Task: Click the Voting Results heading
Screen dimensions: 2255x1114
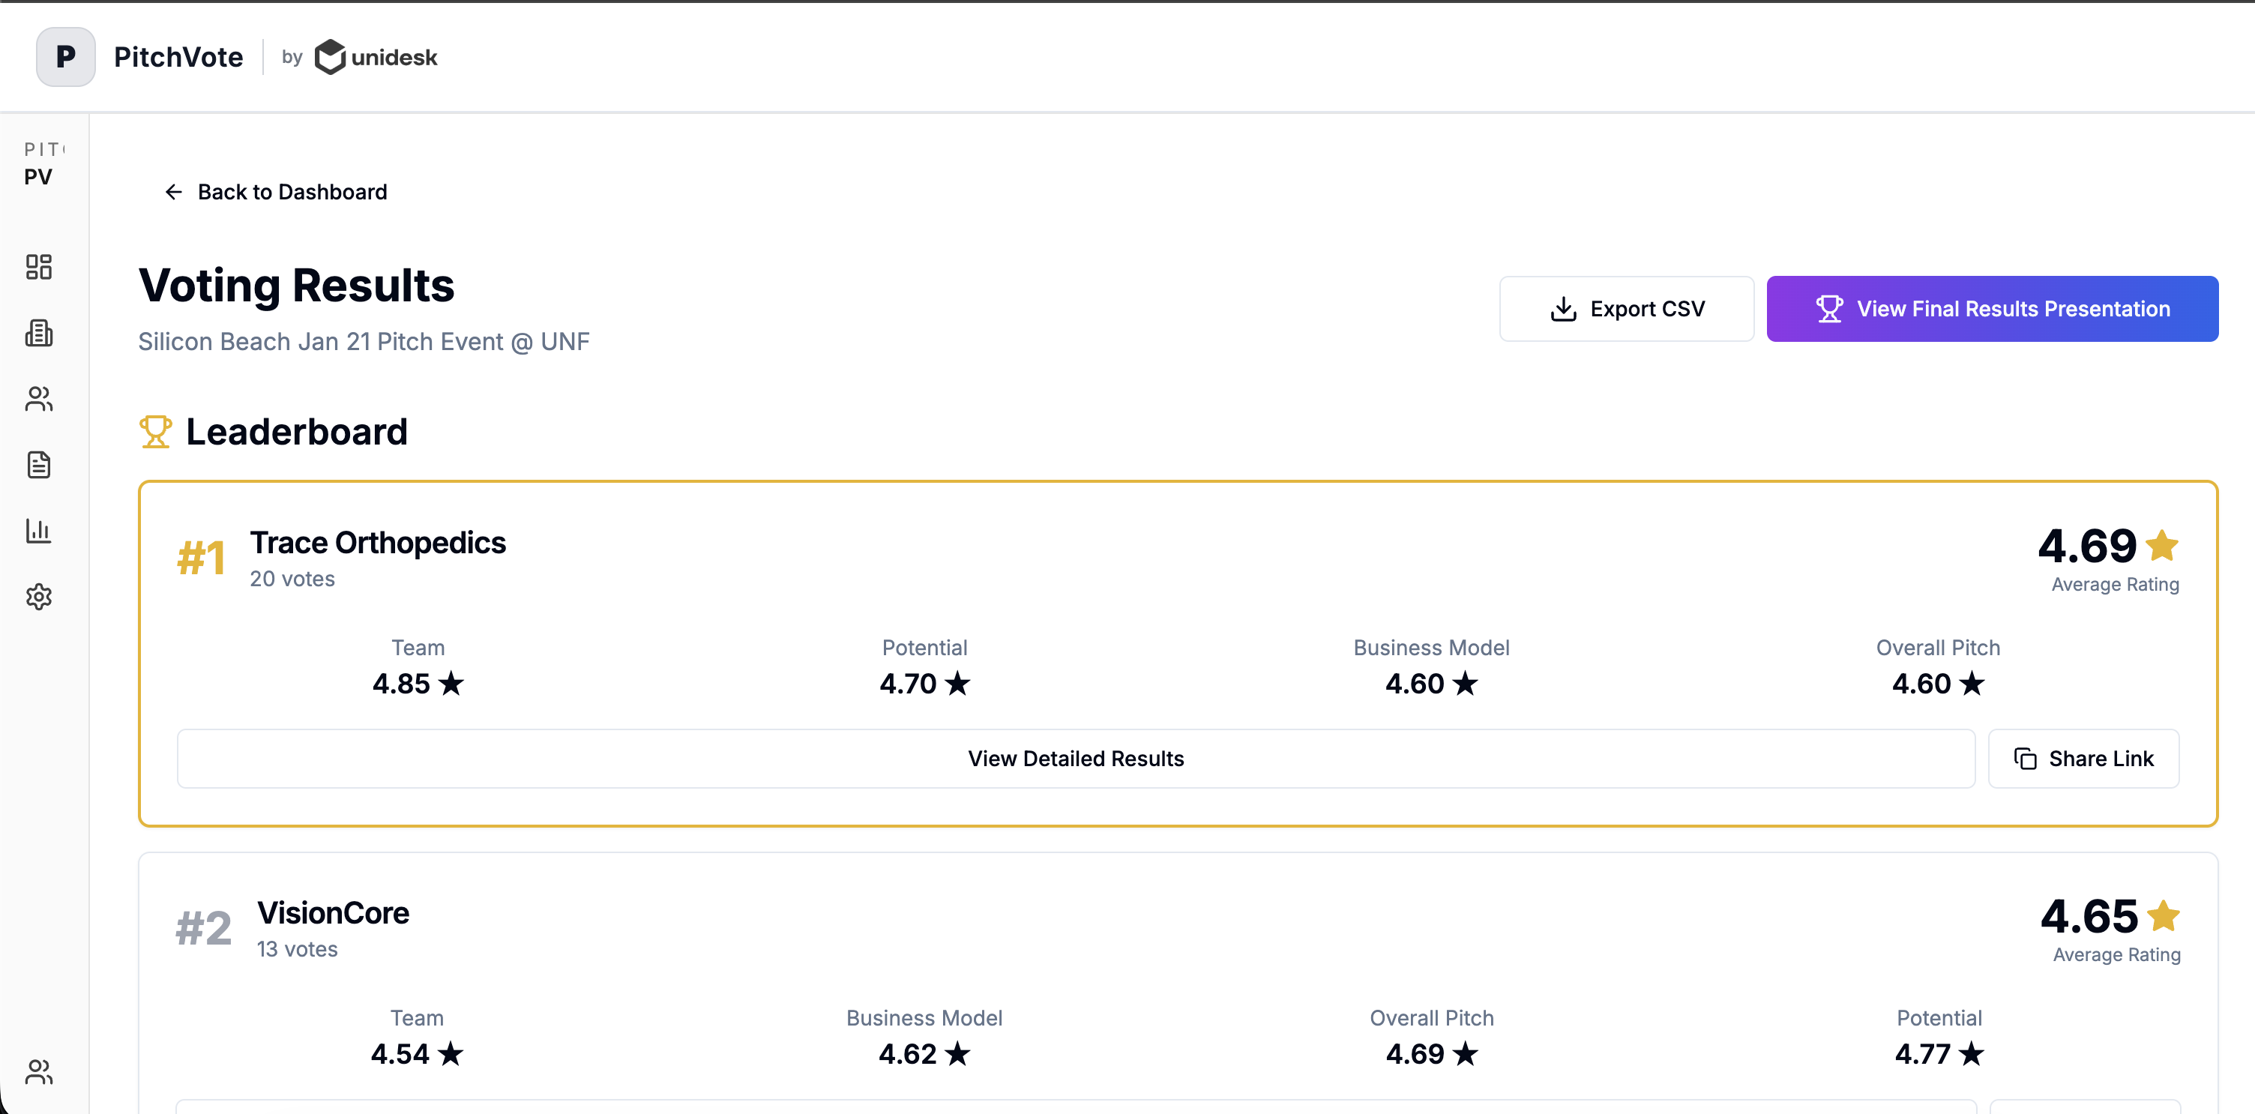Action: point(297,286)
